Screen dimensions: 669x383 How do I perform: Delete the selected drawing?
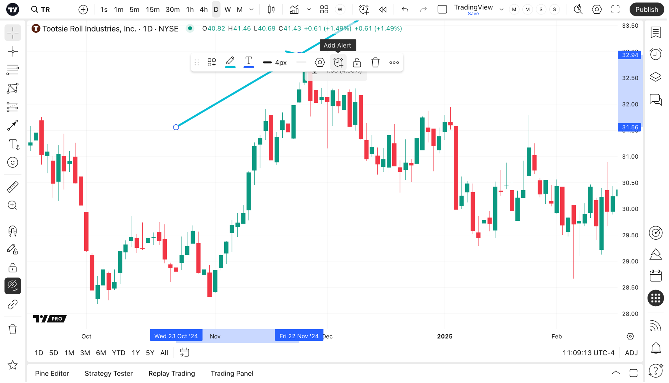(375, 62)
